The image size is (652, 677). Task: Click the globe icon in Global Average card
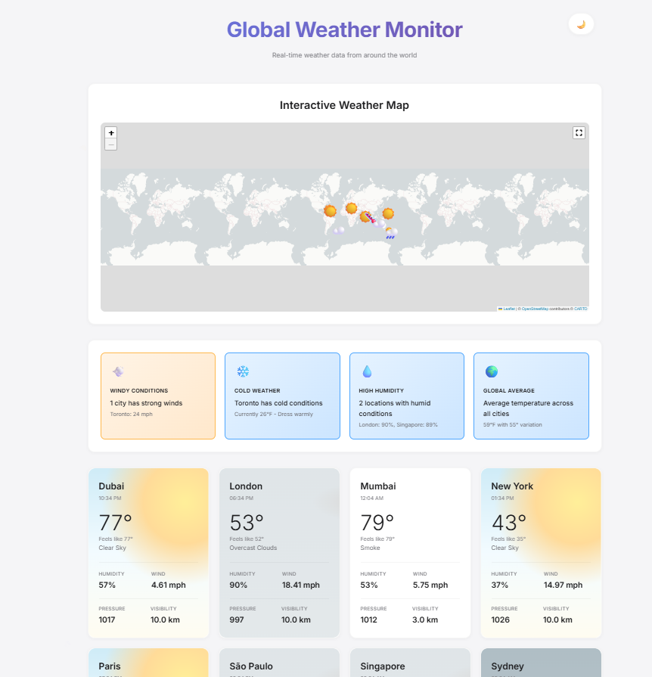(x=492, y=371)
